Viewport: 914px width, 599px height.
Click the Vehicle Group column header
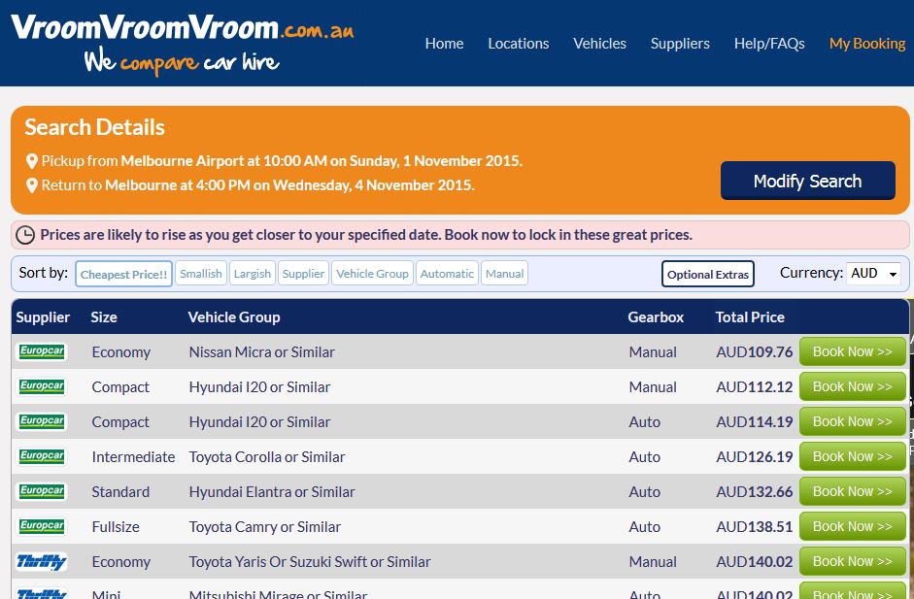point(234,317)
